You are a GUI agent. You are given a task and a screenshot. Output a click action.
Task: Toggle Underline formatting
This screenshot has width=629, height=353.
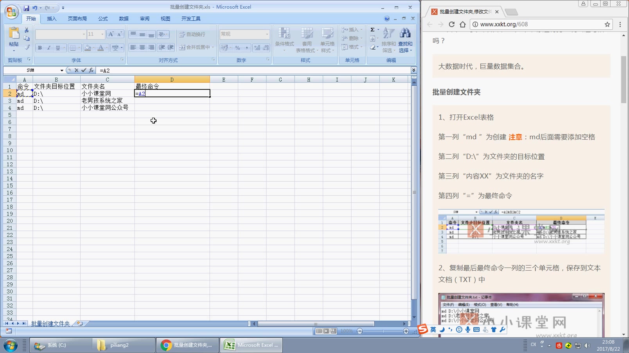click(x=58, y=48)
